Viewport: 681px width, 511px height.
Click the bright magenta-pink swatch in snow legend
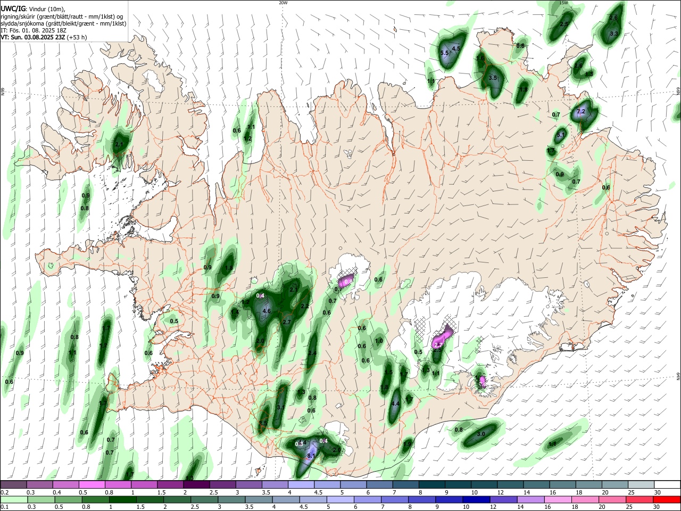(92, 484)
